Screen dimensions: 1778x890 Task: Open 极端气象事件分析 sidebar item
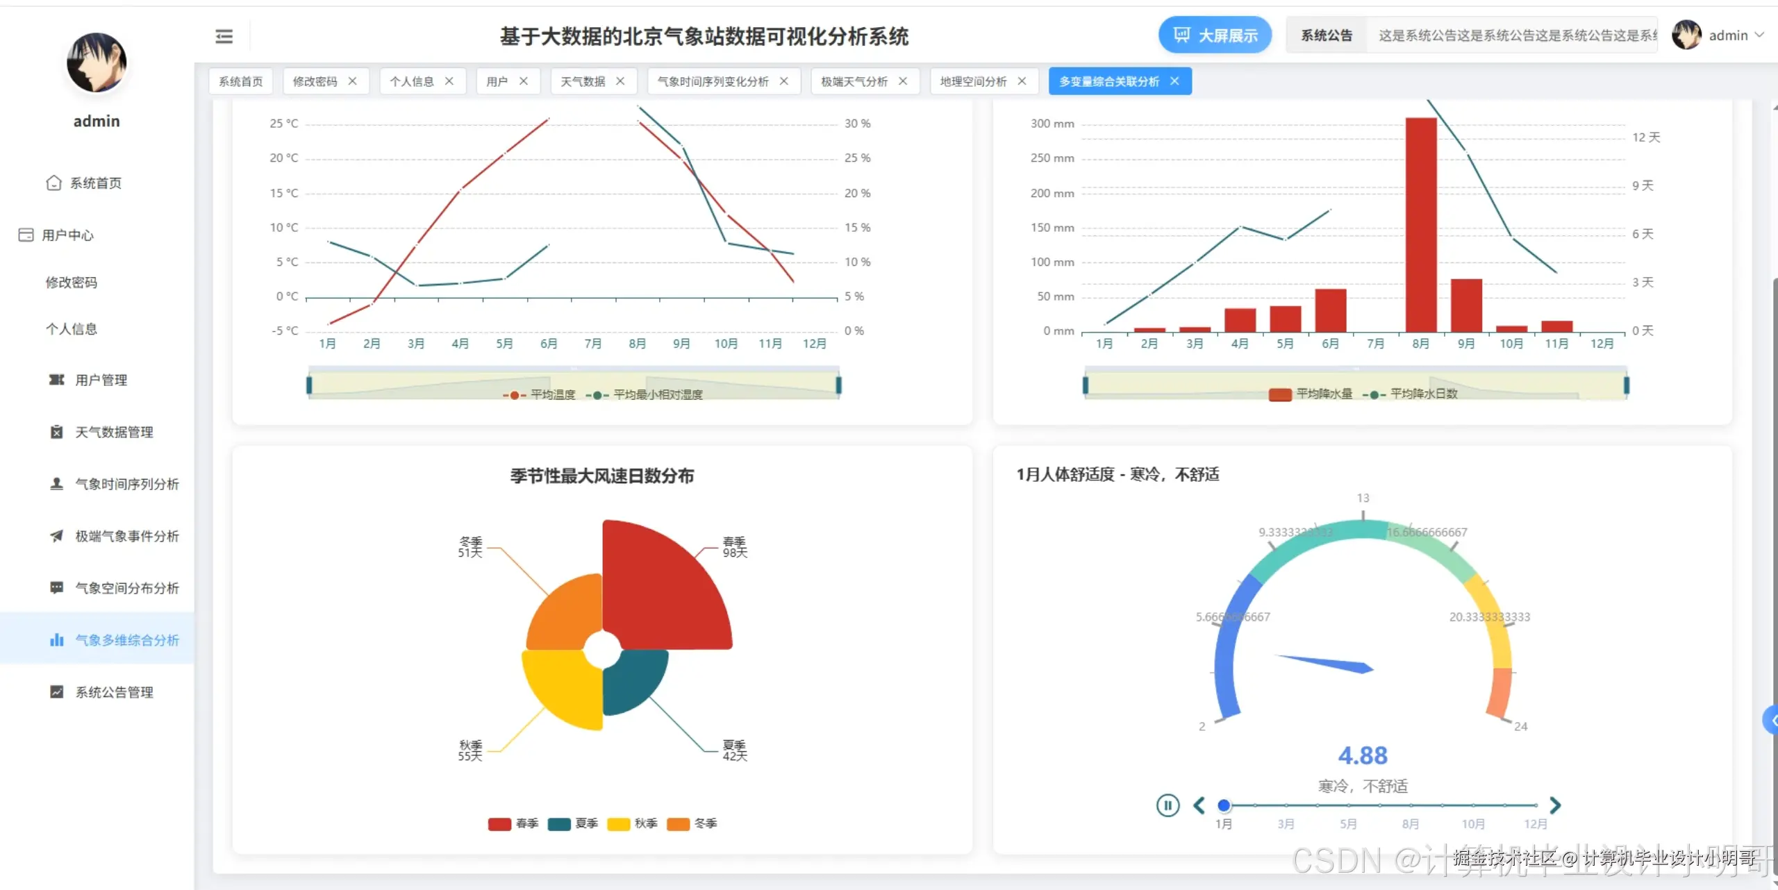(126, 536)
